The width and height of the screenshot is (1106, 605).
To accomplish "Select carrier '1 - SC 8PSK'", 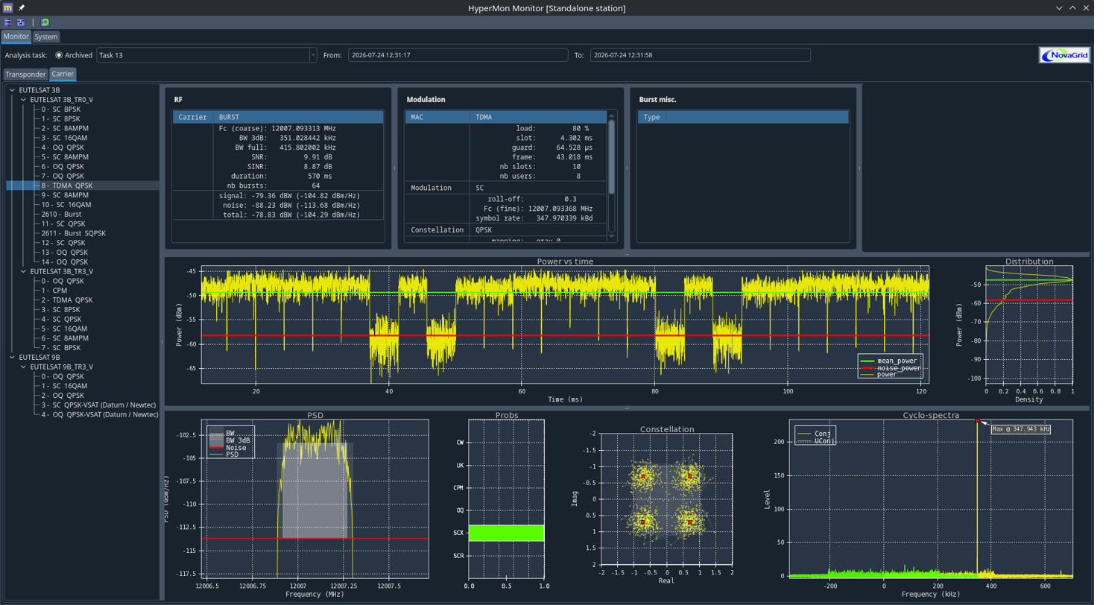I will pos(61,118).
